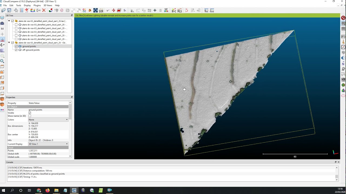Collapse the first .las folder tree node
Viewport: 346px width, 194px height.
[9, 21]
